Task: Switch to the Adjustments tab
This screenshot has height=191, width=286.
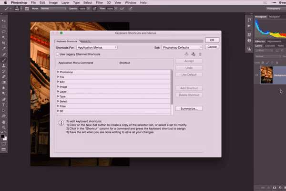Action: click(x=274, y=42)
